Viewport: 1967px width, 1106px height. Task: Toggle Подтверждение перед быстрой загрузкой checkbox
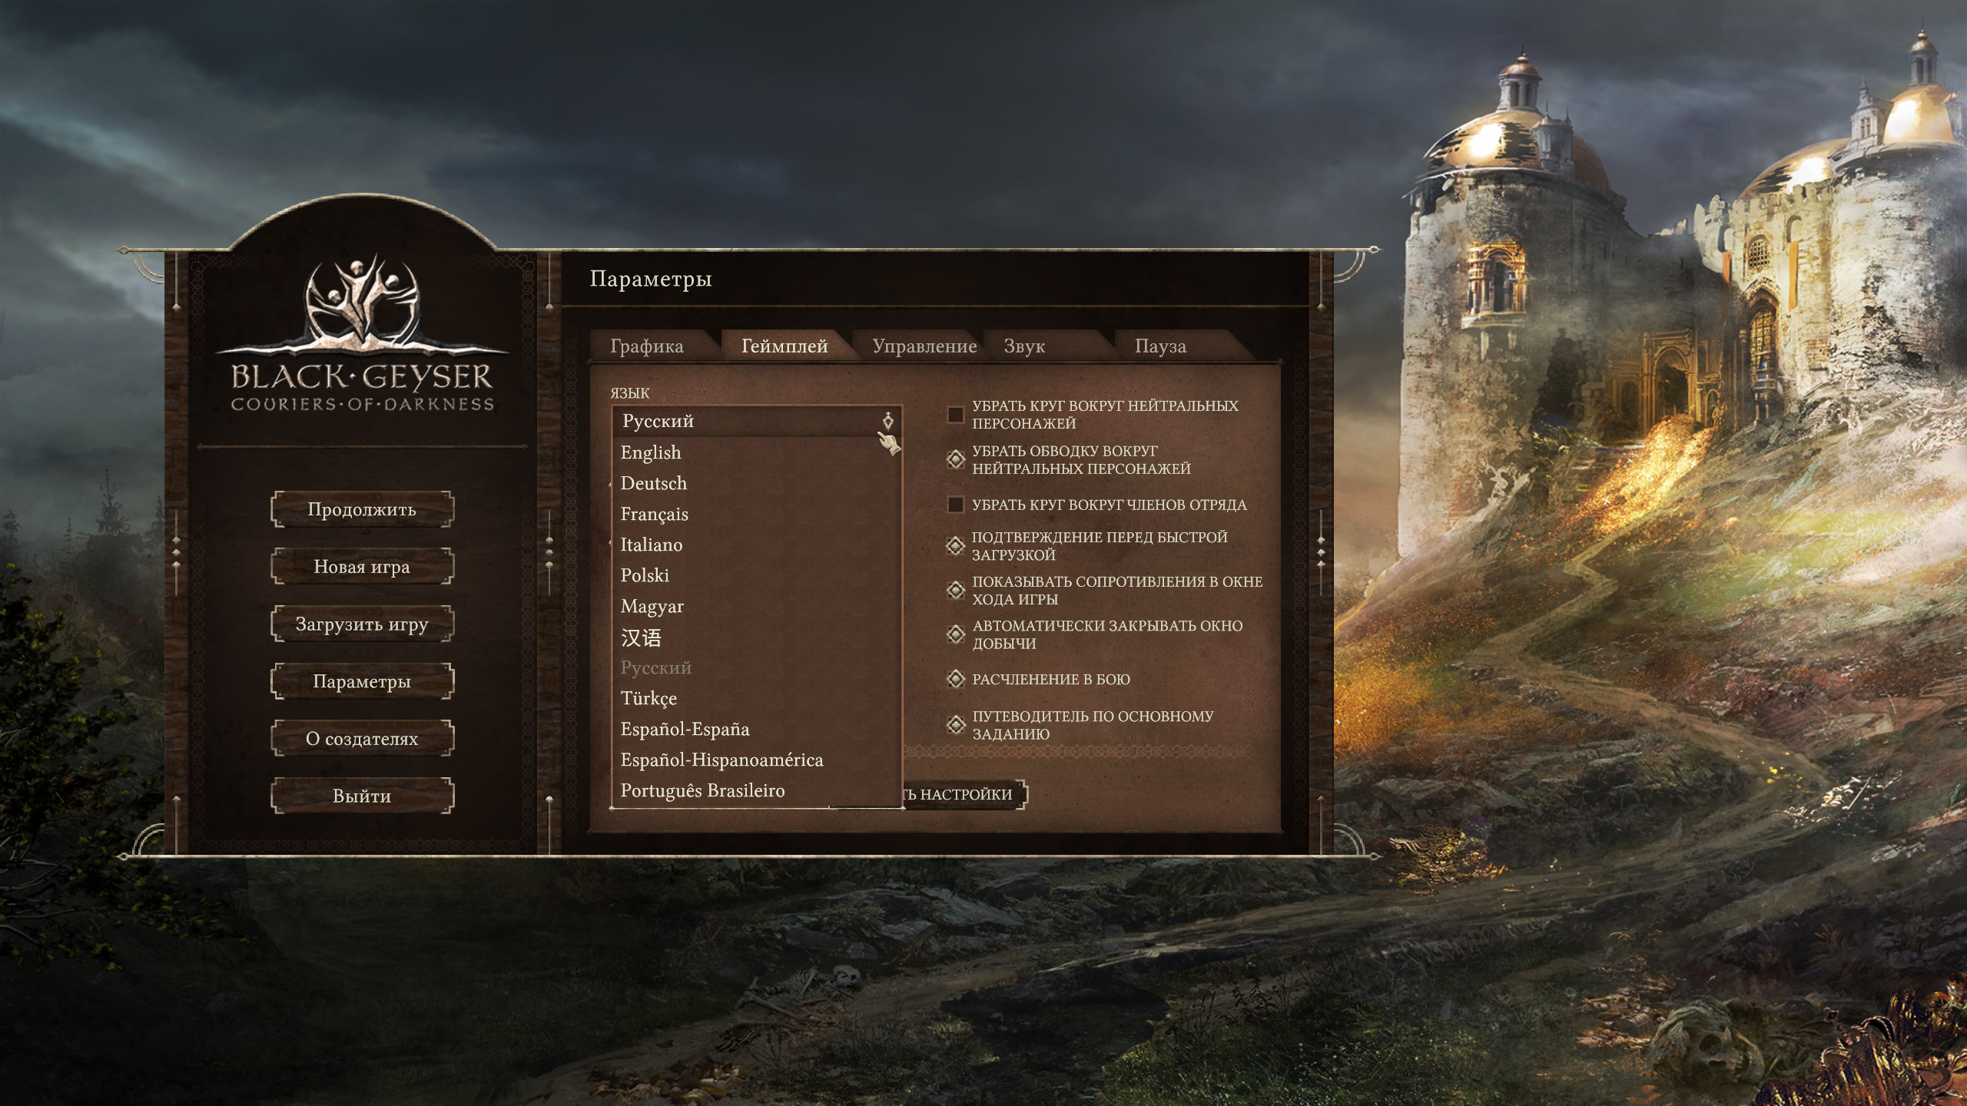click(x=956, y=545)
